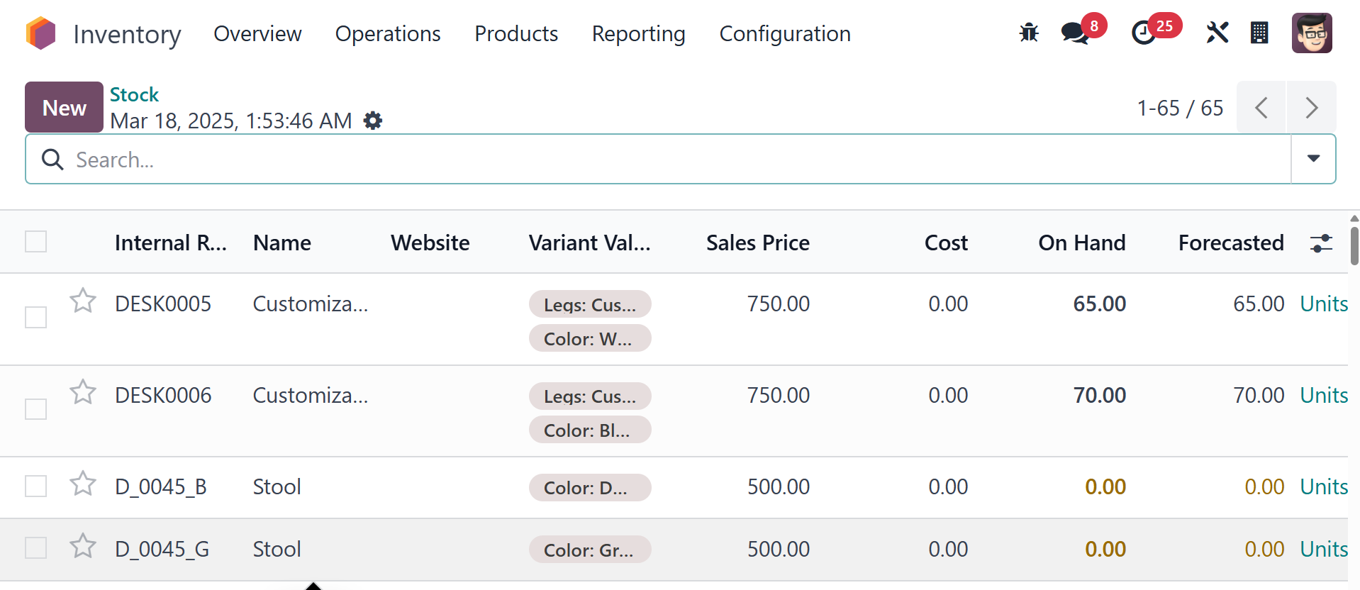Image resolution: width=1360 pixels, height=590 pixels.
Task: Star the DESK0005 product as favorite
Action: [x=83, y=301]
